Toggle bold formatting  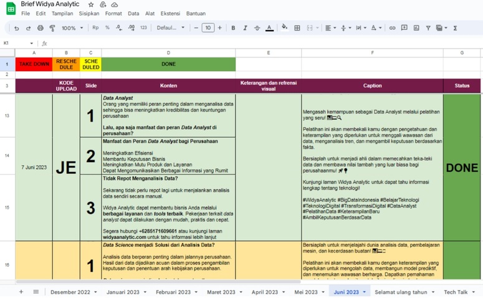(233, 28)
